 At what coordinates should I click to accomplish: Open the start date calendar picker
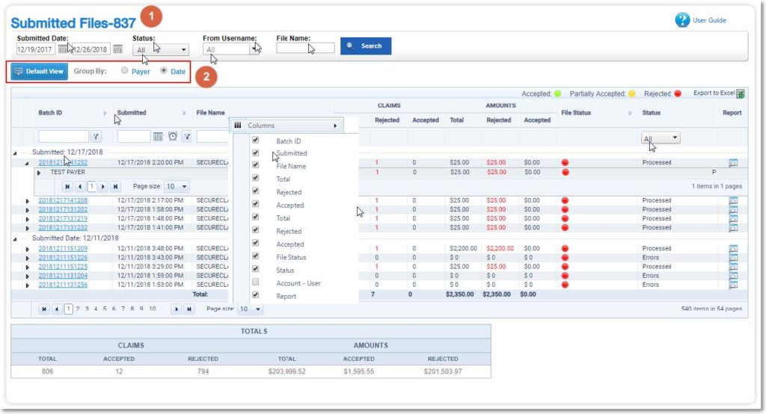(x=63, y=49)
